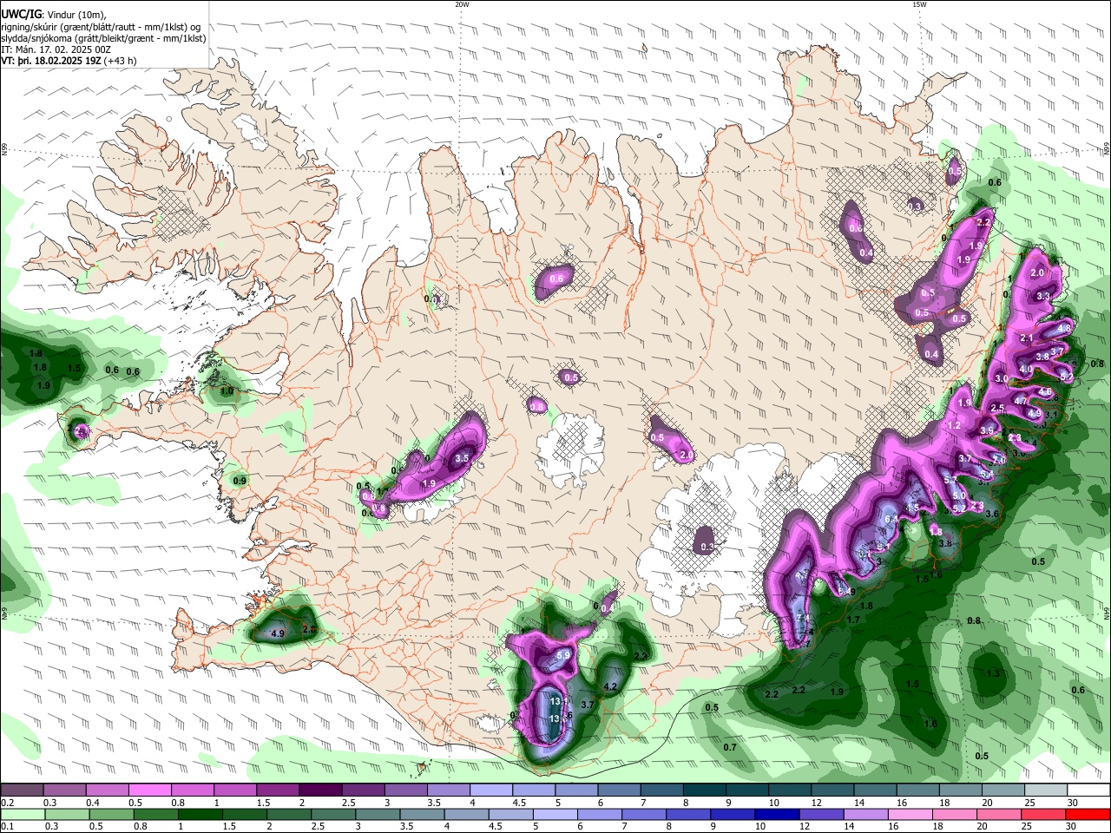Click the 0.1 label in the green legend
Screen dimensions: 1111x833
tap(7, 827)
